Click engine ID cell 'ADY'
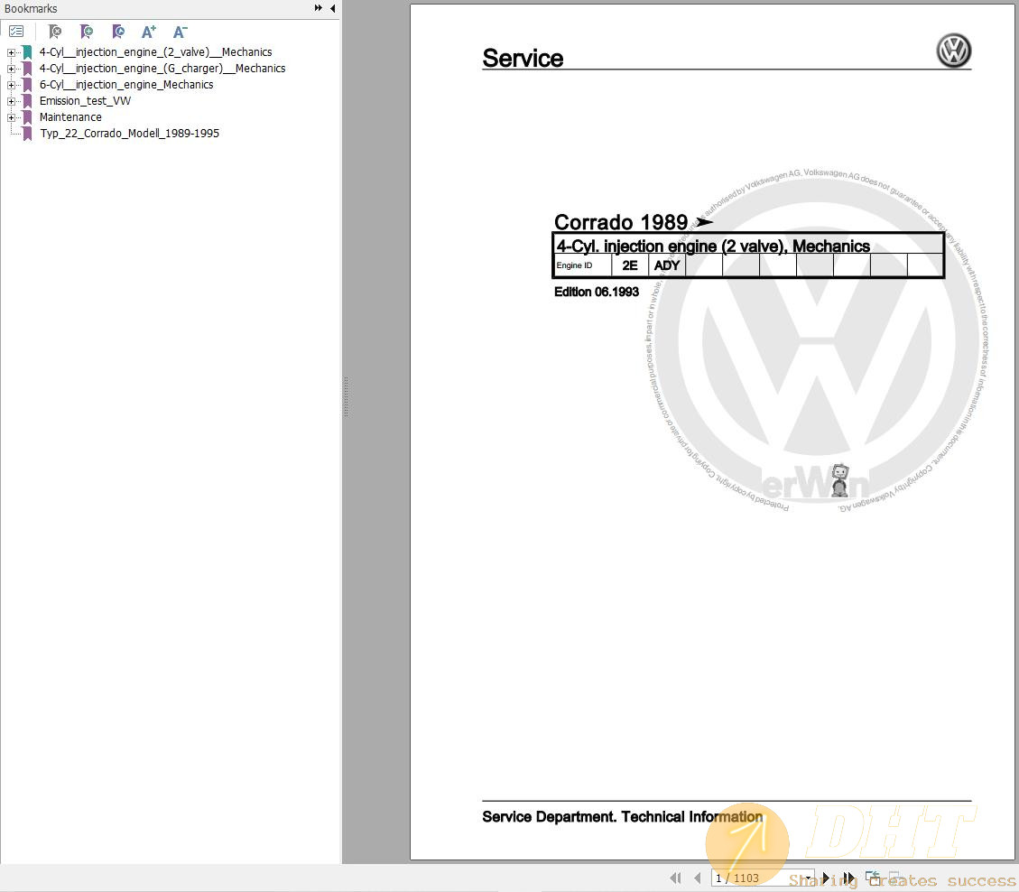 coord(667,265)
